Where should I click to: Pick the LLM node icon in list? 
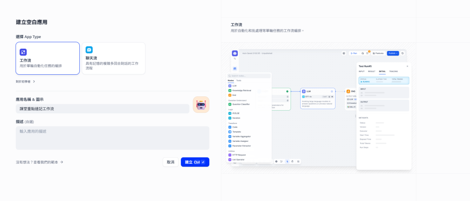click(x=230, y=86)
